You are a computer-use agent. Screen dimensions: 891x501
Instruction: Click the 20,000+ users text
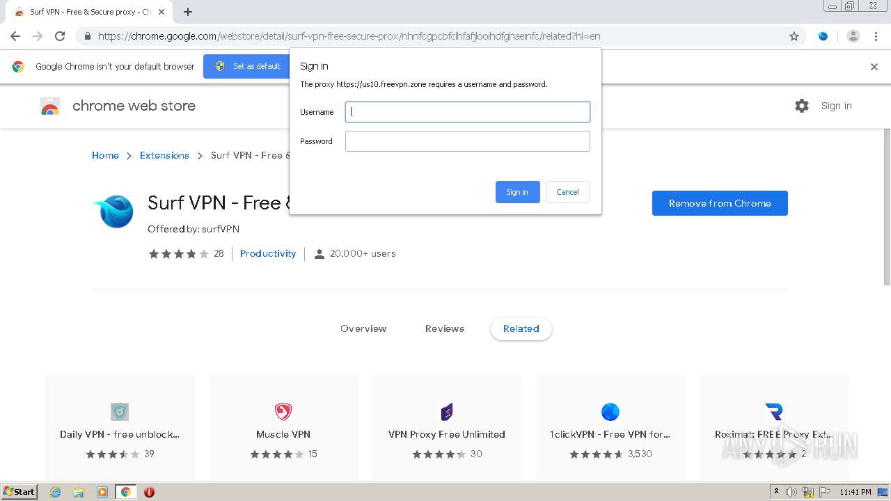tap(363, 253)
